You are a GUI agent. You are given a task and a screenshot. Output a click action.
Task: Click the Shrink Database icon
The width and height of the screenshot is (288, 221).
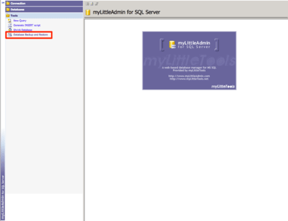(10, 30)
